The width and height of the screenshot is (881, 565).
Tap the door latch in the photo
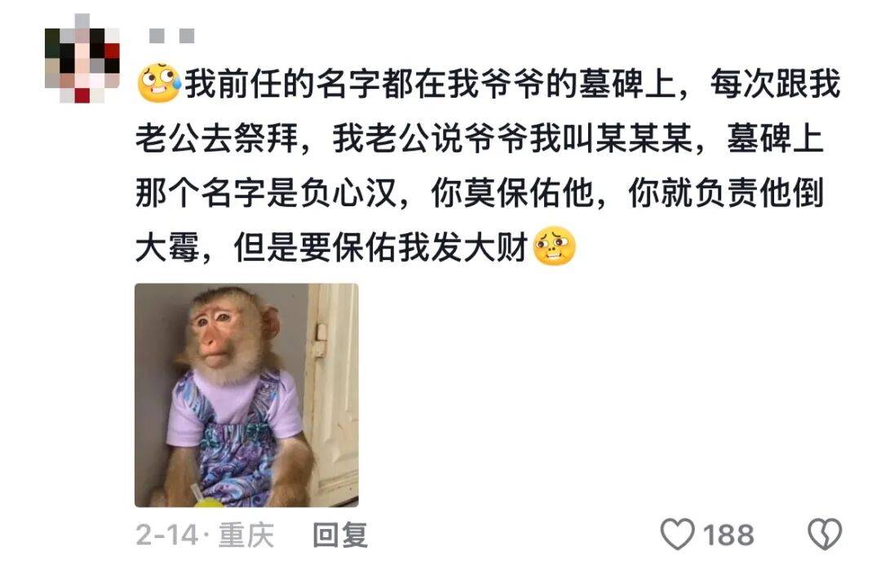point(321,338)
